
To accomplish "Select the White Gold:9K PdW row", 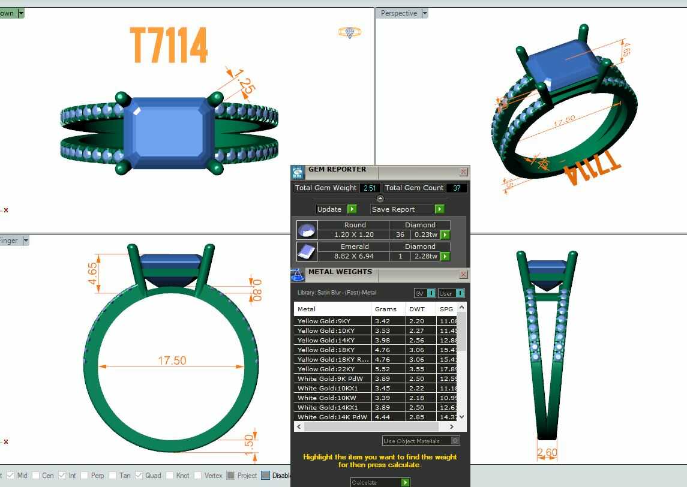I will click(376, 379).
